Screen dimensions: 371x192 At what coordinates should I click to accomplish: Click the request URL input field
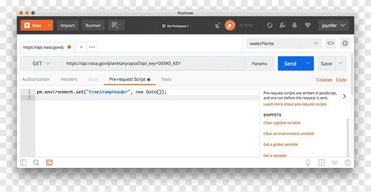(154, 63)
